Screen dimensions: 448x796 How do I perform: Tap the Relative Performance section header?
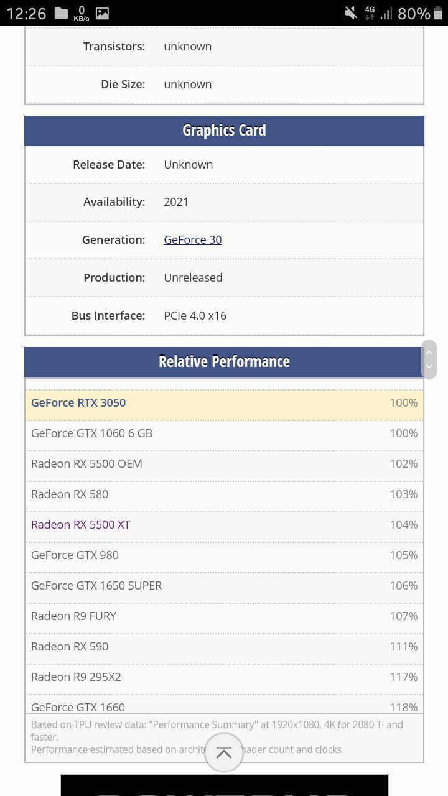tap(224, 362)
